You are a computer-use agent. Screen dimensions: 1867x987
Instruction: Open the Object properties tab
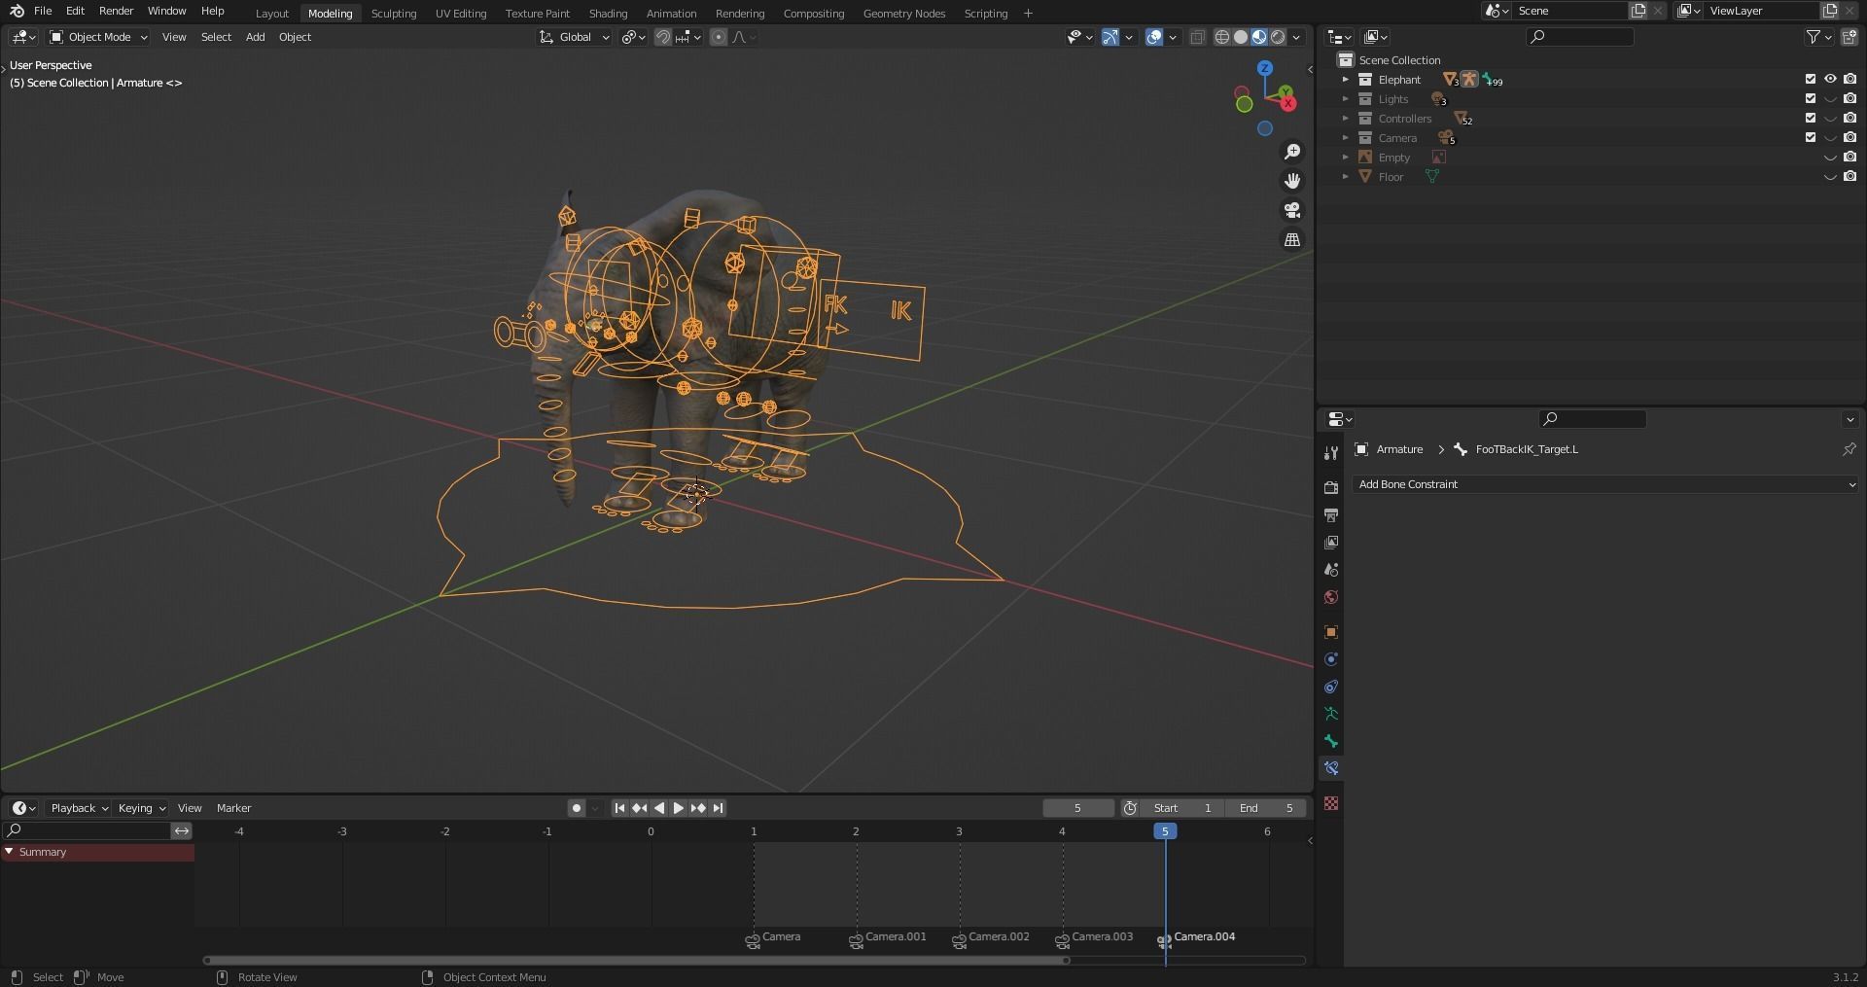click(1331, 632)
